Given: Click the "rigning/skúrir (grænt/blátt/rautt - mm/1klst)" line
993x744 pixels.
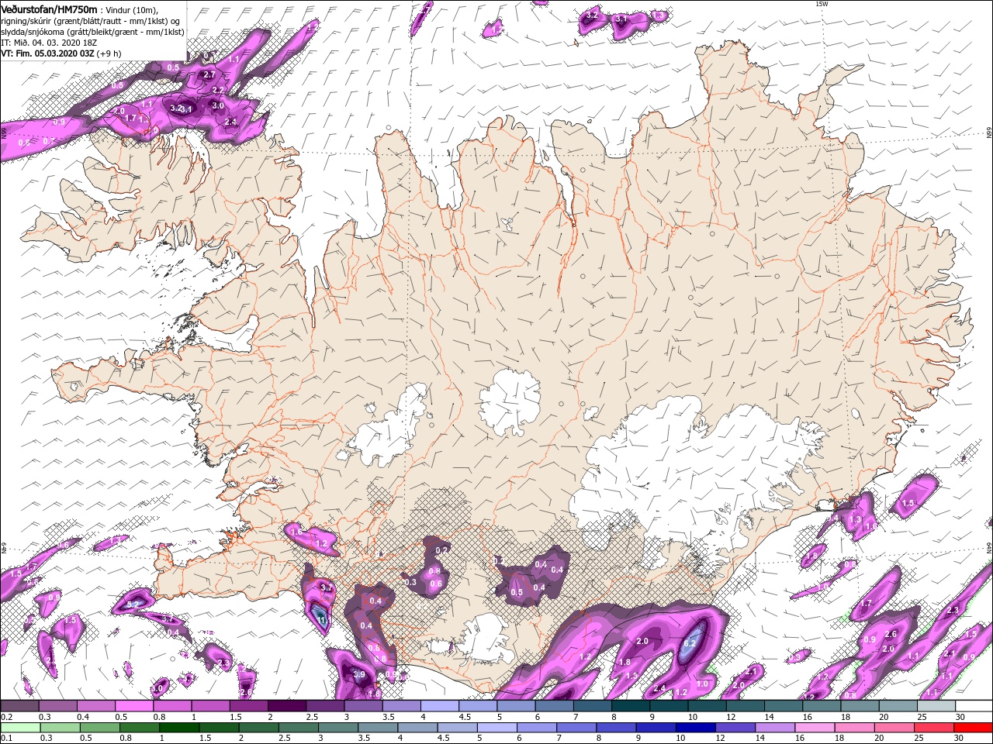Looking at the screenshot, I should tap(86, 21).
